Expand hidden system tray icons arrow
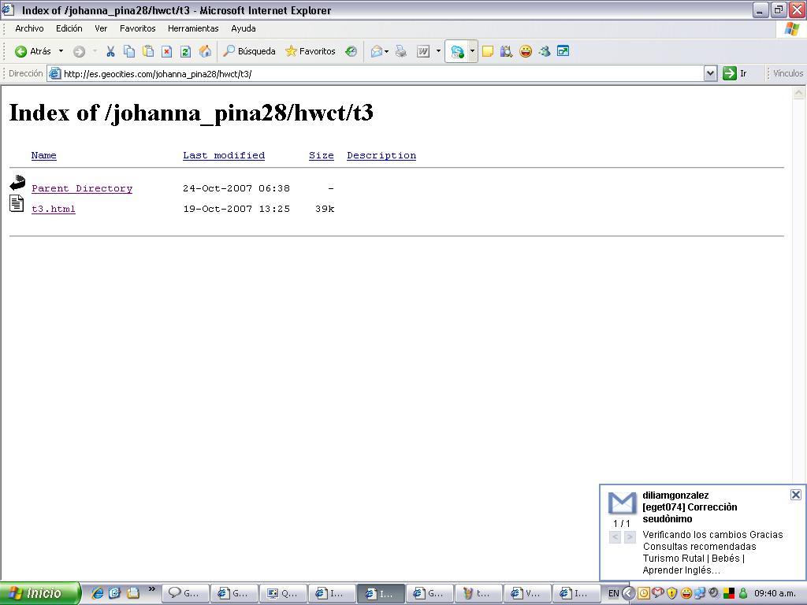The image size is (807, 605). tap(628, 594)
